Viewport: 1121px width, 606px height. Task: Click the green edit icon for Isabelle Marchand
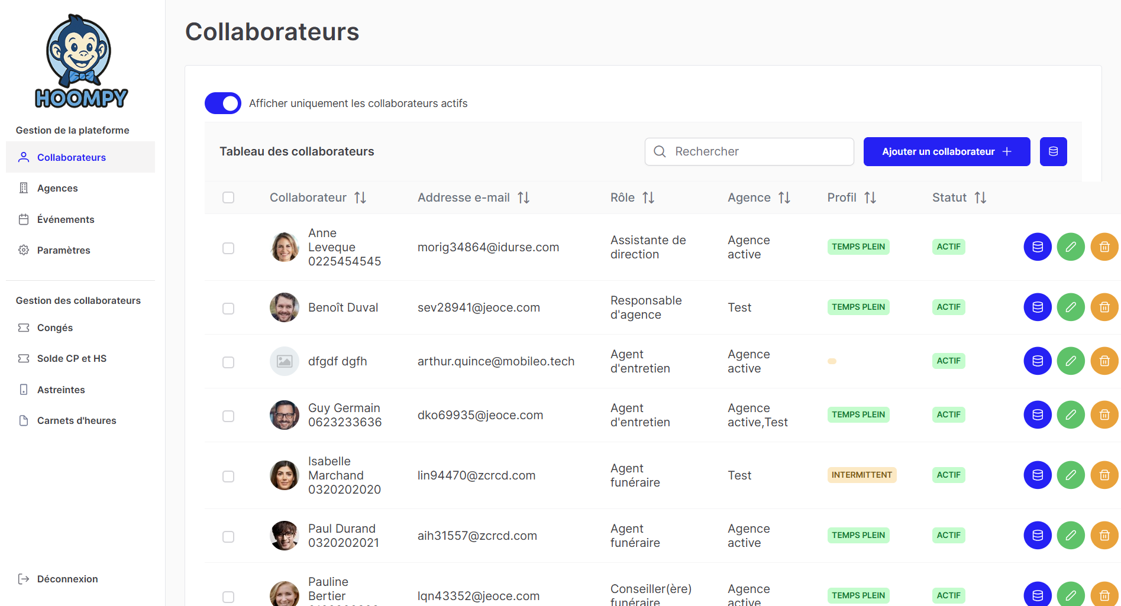(x=1071, y=475)
